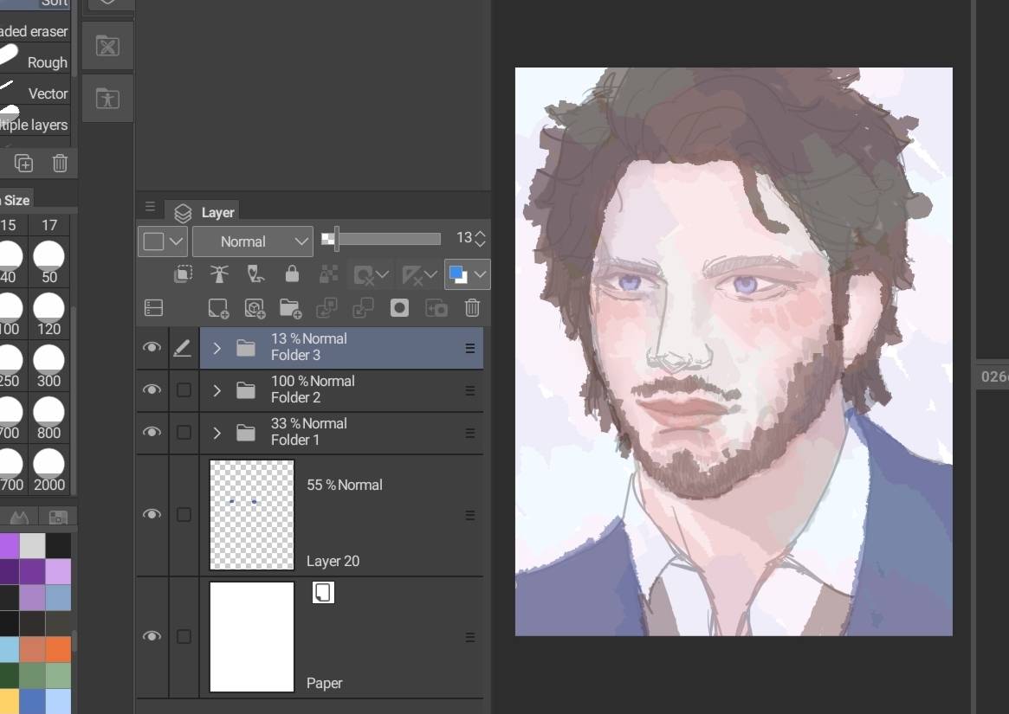Check the select box for Layer 20

(x=184, y=515)
